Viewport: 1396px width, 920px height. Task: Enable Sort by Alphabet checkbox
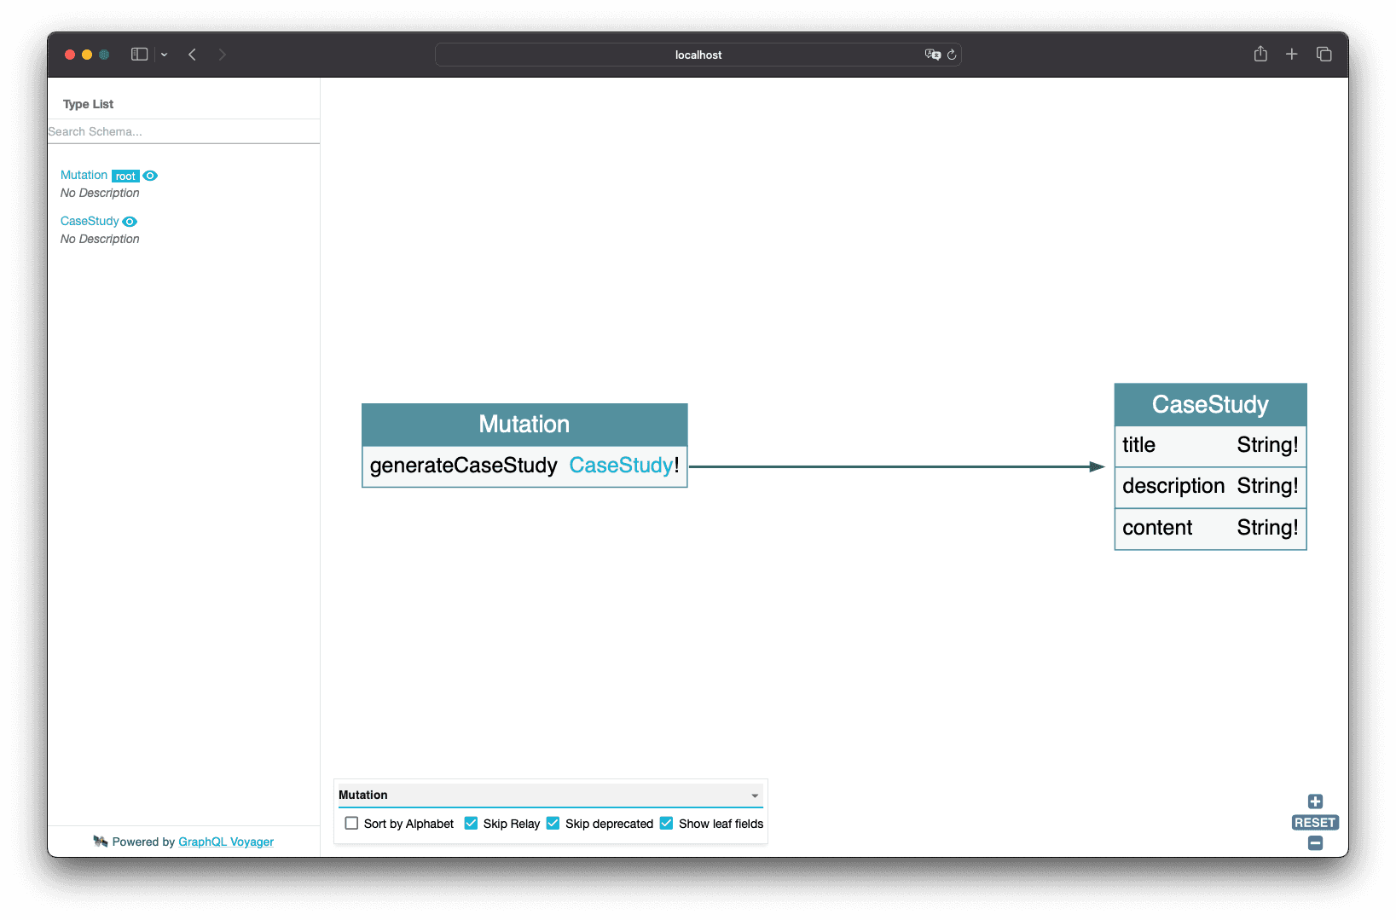click(351, 824)
